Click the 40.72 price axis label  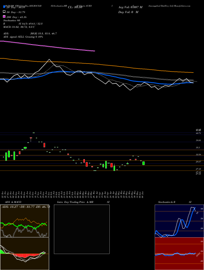199,133
